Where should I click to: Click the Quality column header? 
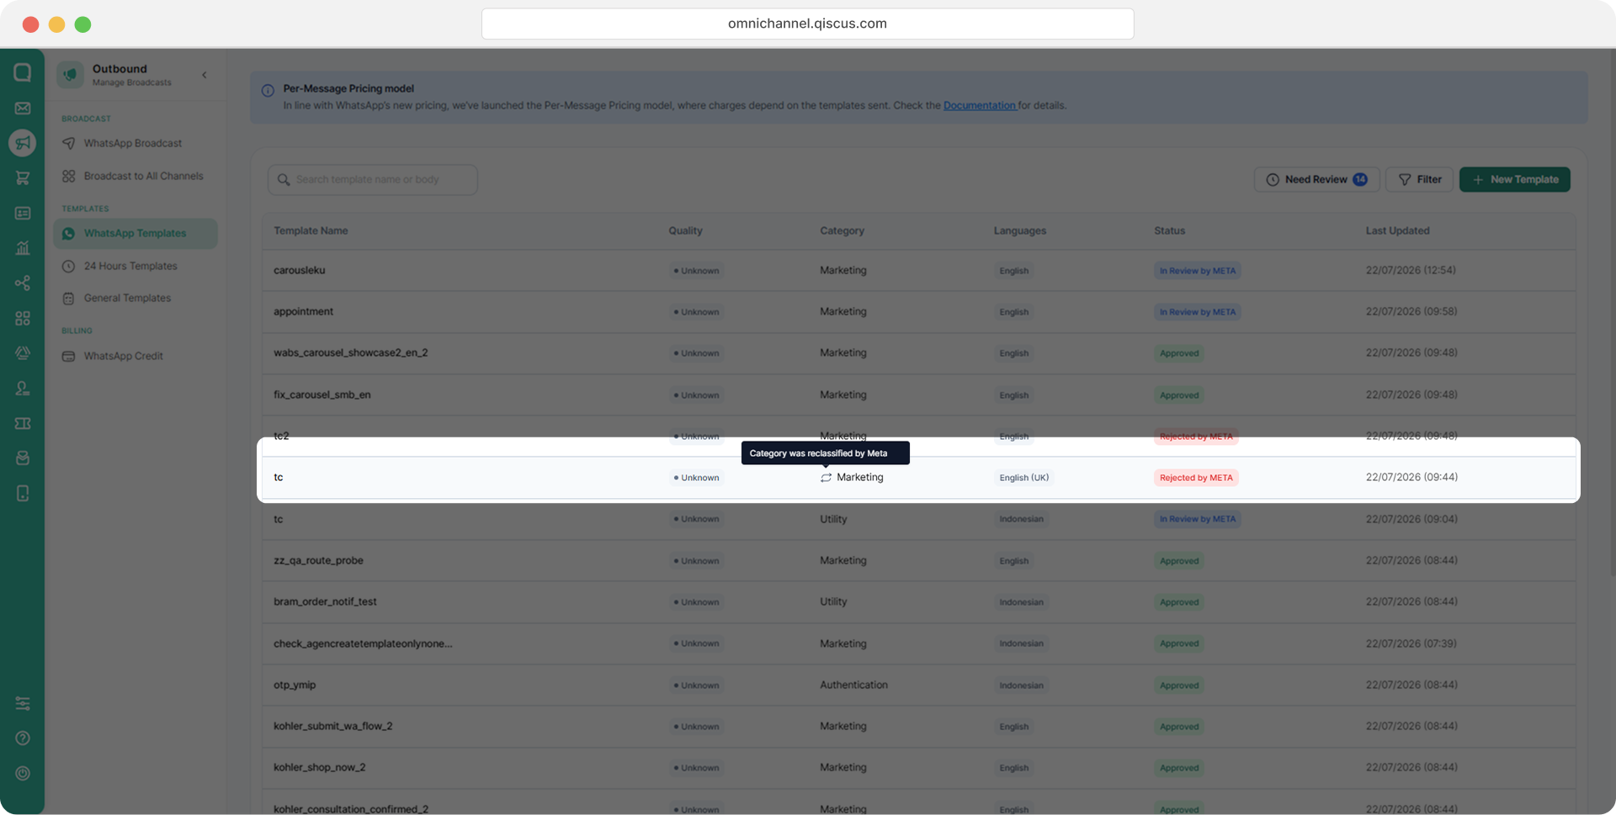pyautogui.click(x=685, y=230)
